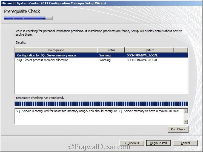Image resolution: width=203 pixels, height=152 pixels.
Task: Cancel the setup wizard
Action: (x=185, y=143)
